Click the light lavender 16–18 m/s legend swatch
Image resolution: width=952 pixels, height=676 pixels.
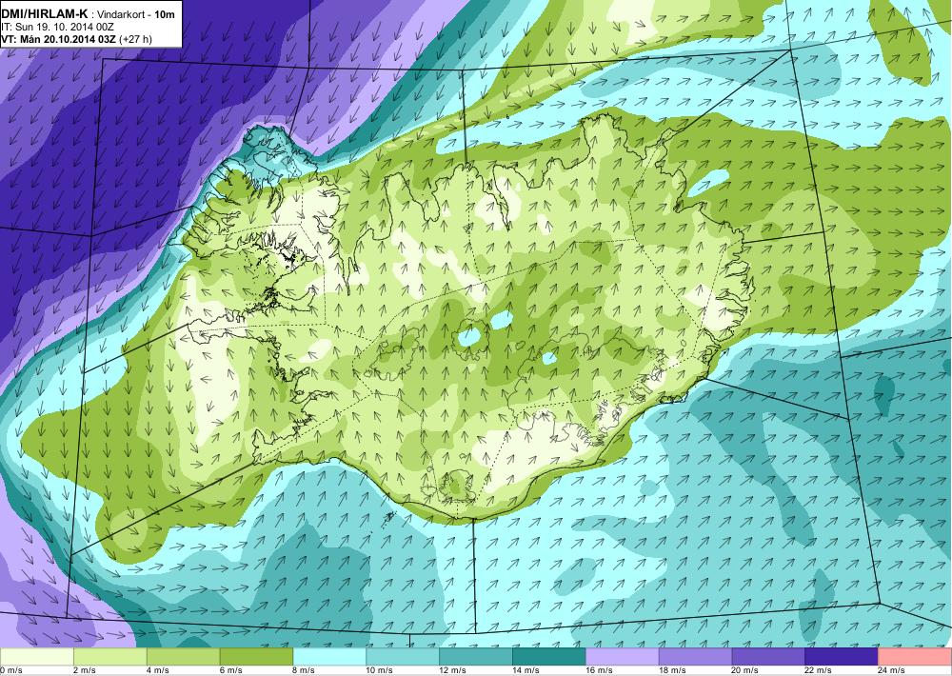(x=623, y=657)
